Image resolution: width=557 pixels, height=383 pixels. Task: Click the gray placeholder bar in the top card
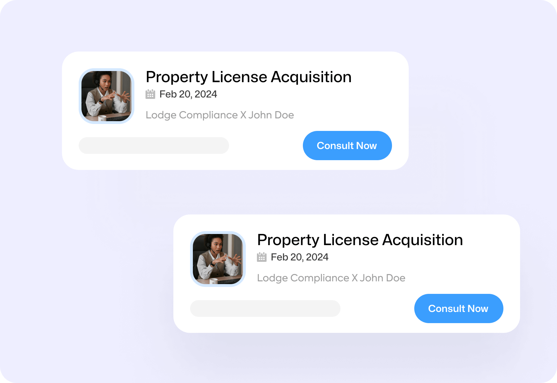click(x=154, y=146)
